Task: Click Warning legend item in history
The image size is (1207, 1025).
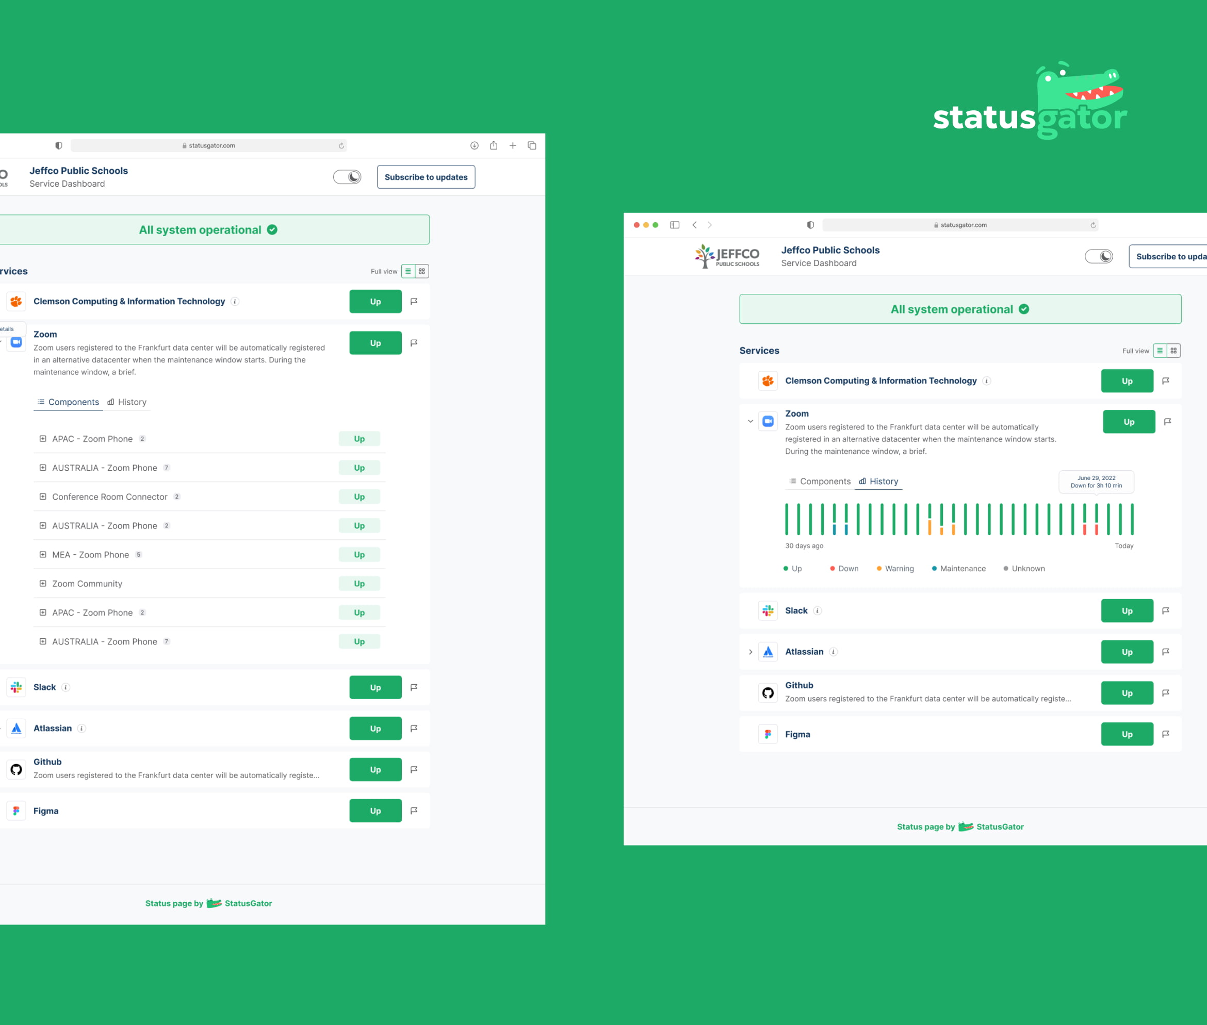Action: tap(895, 569)
